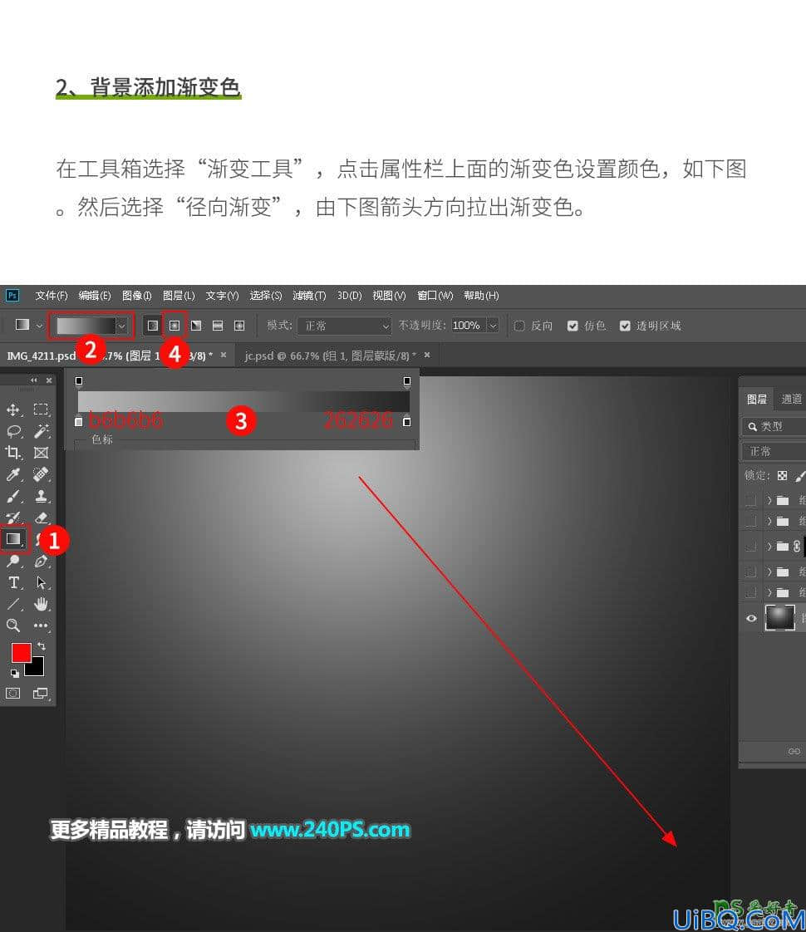The width and height of the screenshot is (806, 932).
Task: Select the Magic Wand tool
Action: point(41,431)
